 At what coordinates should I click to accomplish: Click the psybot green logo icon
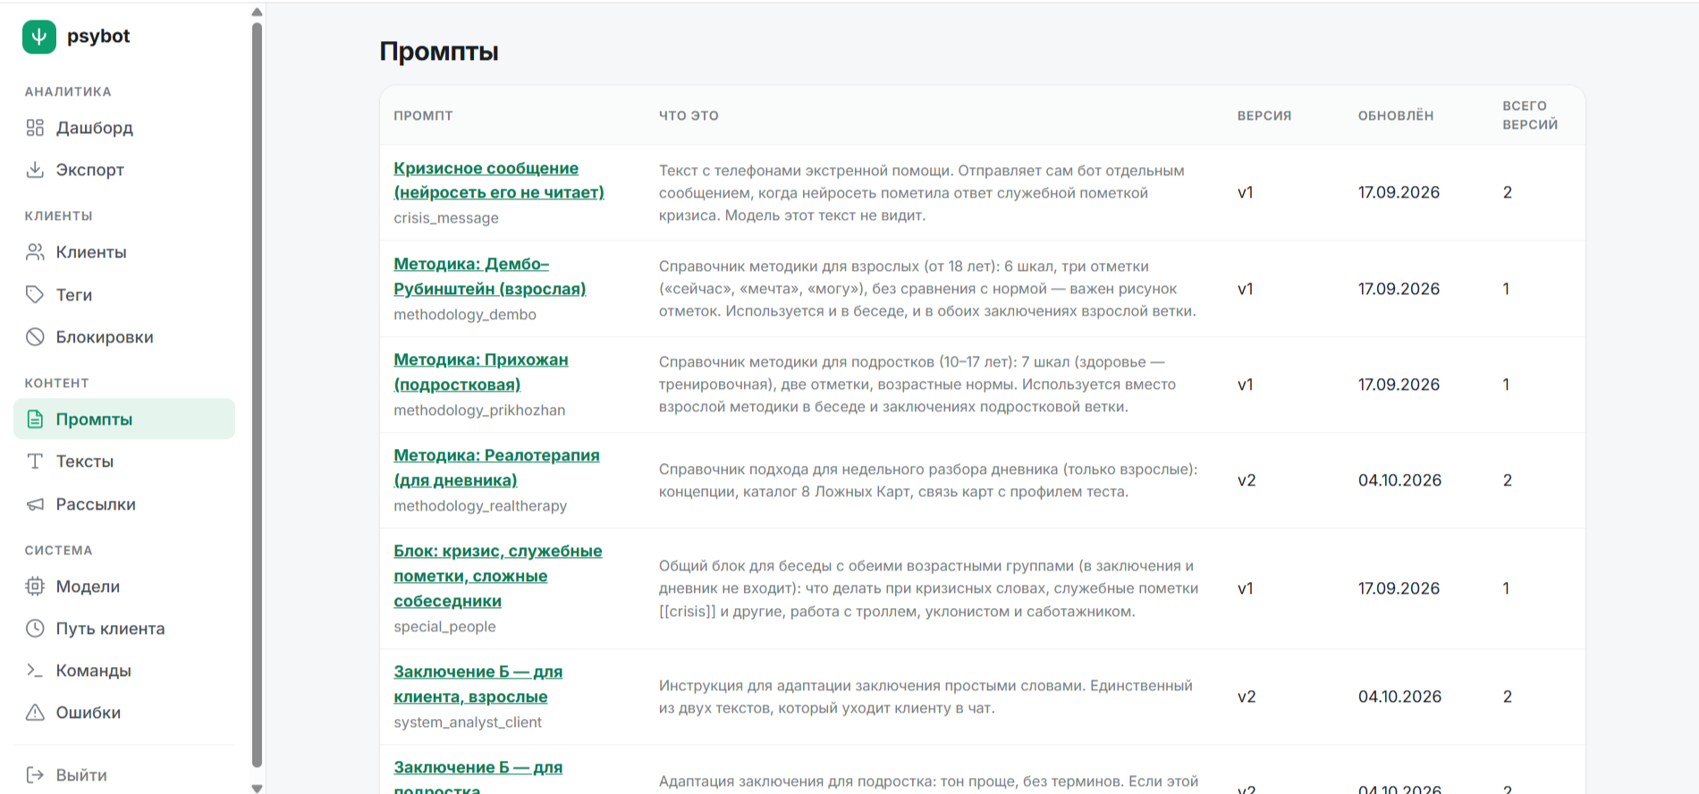coord(39,37)
